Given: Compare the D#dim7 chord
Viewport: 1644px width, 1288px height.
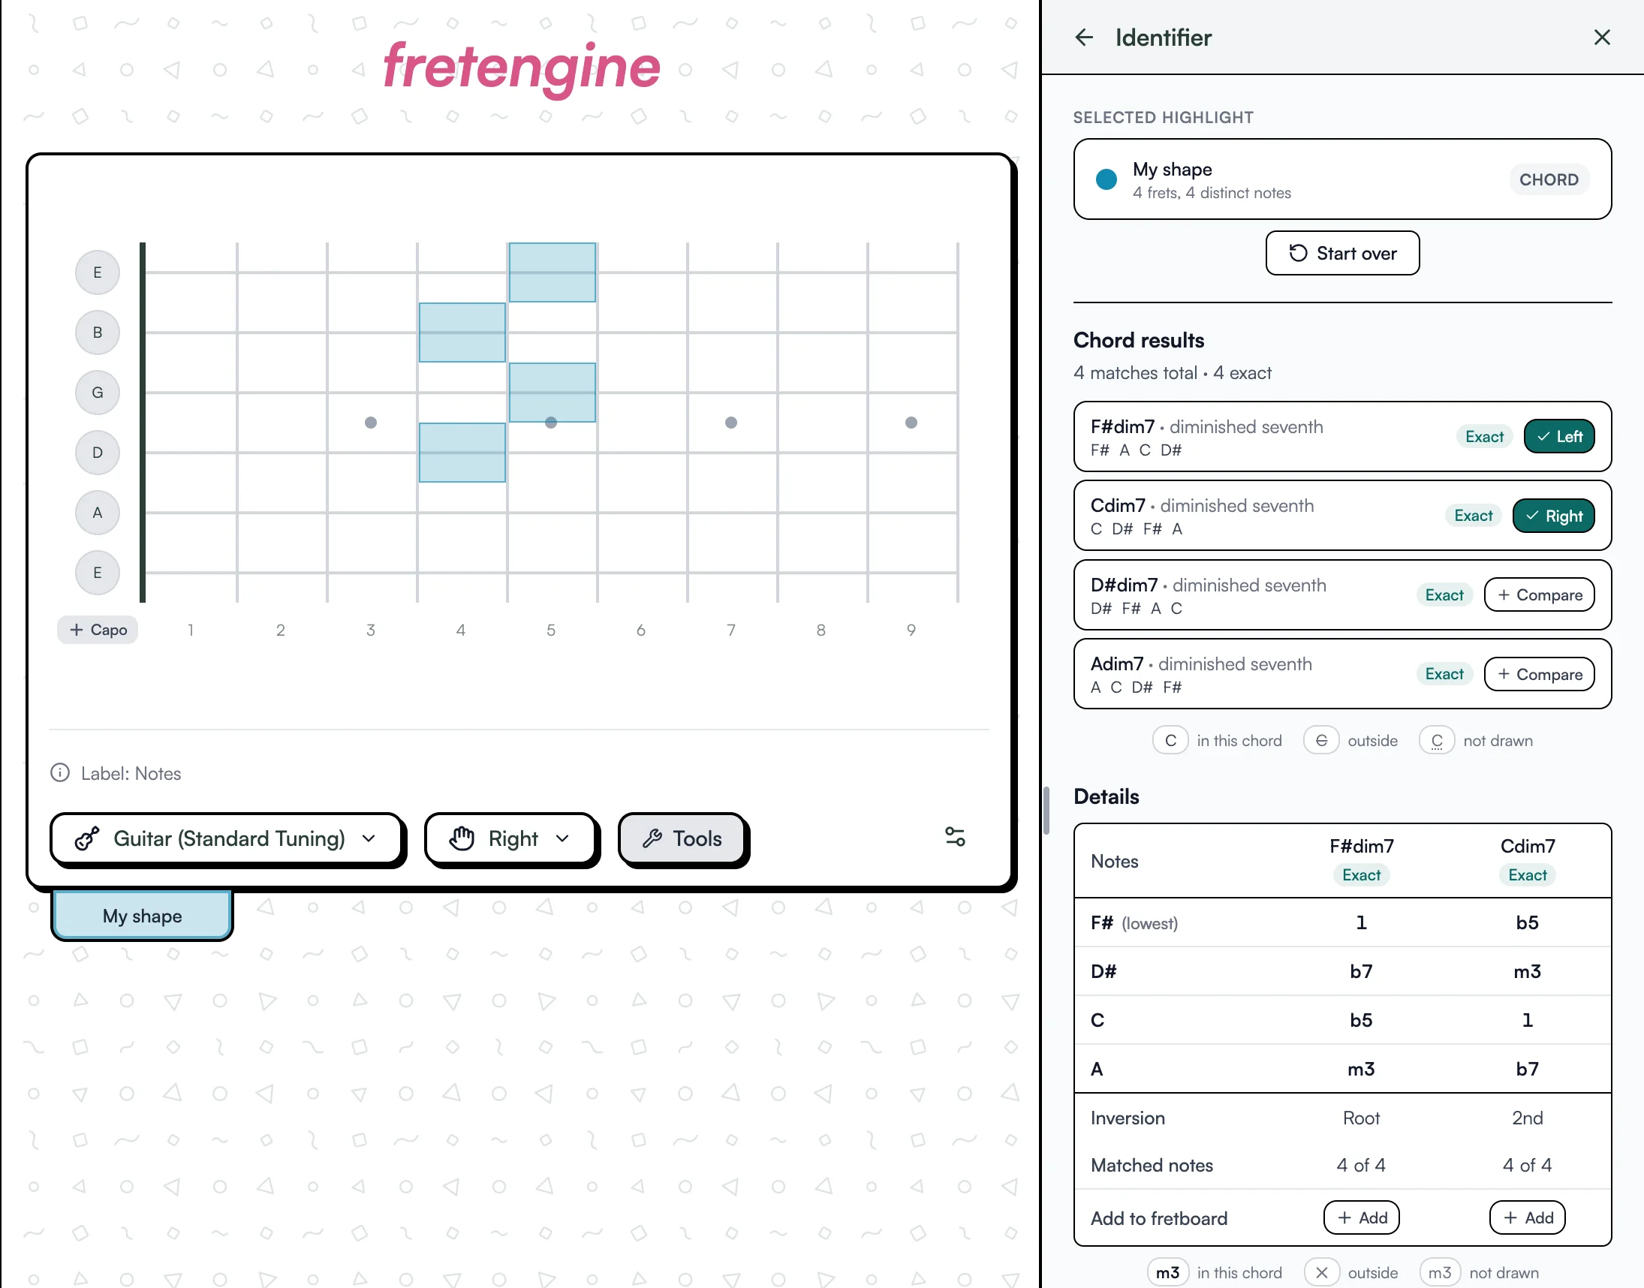Looking at the screenshot, I should 1539,595.
